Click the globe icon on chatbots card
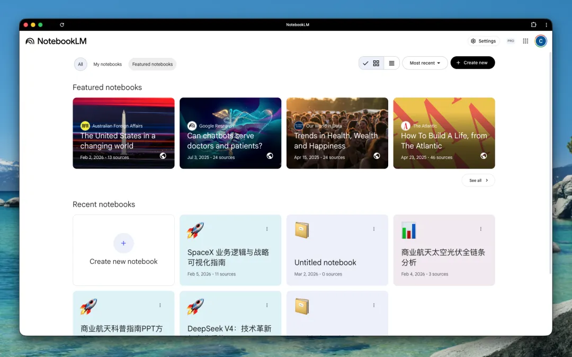The height and width of the screenshot is (357, 572). point(270,156)
